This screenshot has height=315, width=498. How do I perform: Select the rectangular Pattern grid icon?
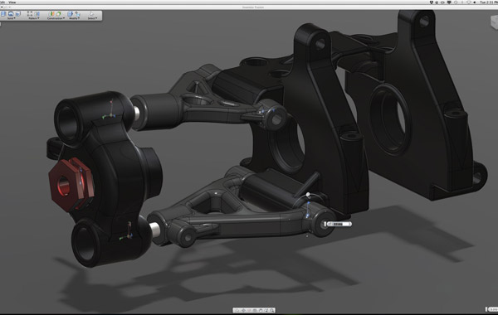pos(30,13)
